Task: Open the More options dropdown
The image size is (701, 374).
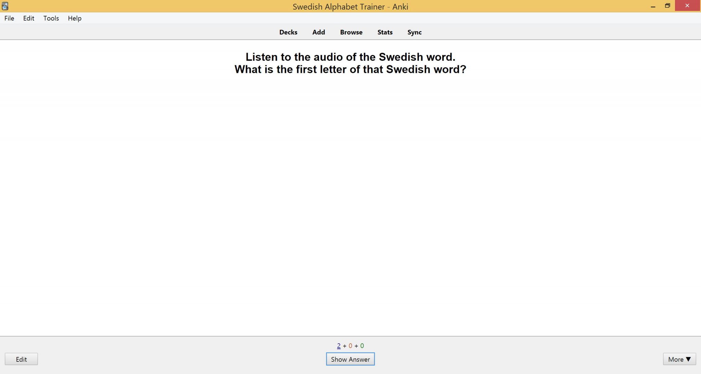Action: [679, 359]
